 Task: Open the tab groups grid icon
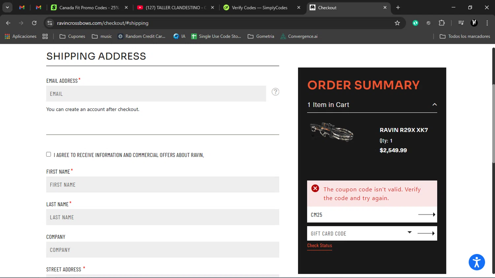pos(45,36)
